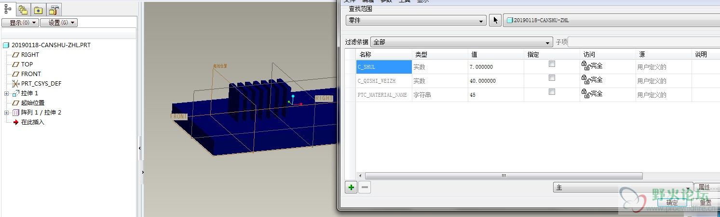720x217 pixels.
Task: Sort by the 名称 column header
Action: click(384, 54)
